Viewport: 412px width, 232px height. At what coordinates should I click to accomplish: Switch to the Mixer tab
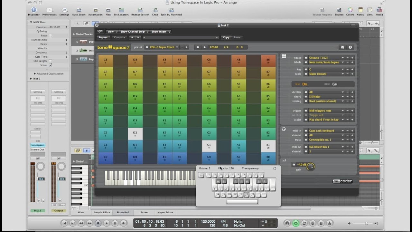[81, 213]
